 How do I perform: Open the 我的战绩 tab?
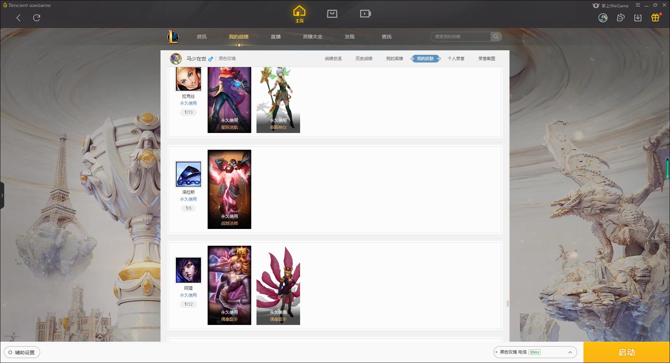pos(239,37)
